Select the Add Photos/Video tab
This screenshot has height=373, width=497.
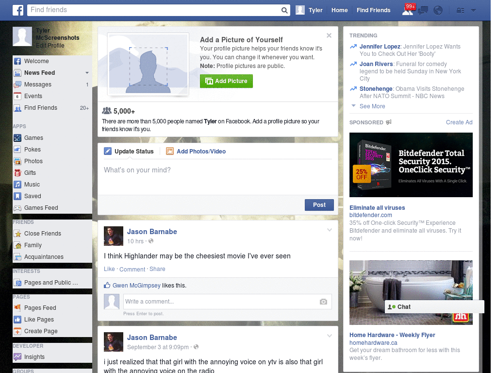coord(196,152)
